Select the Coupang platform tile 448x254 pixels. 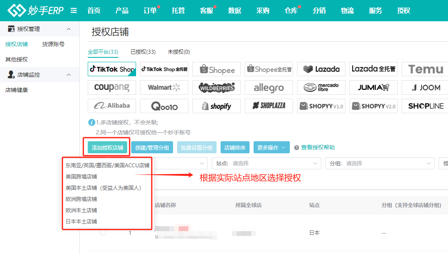[x=112, y=87]
